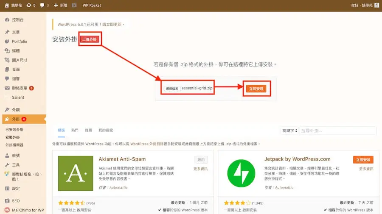Open 頁面 pages in sidebar

16,69
